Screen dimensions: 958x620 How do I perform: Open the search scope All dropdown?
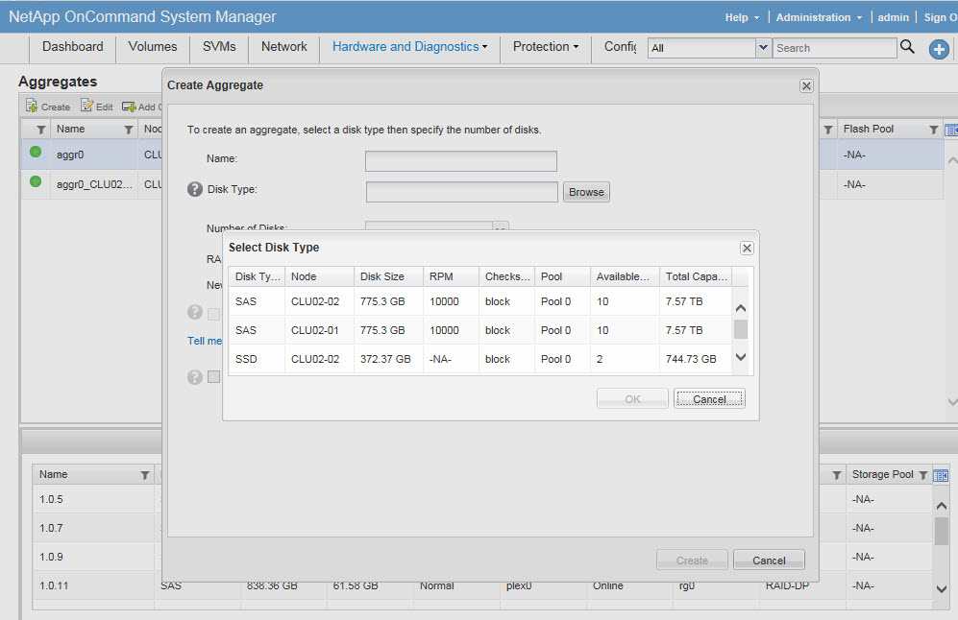pos(763,48)
